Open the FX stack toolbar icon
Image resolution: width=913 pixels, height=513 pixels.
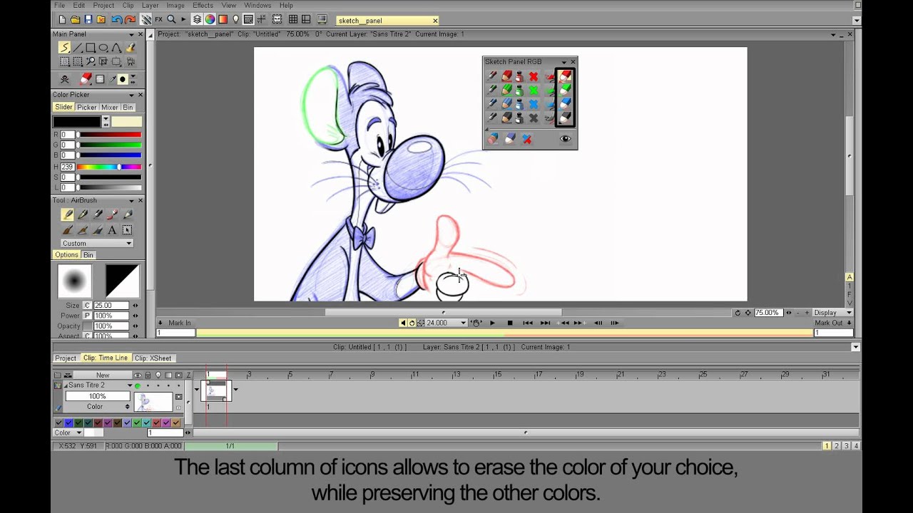[x=158, y=20]
